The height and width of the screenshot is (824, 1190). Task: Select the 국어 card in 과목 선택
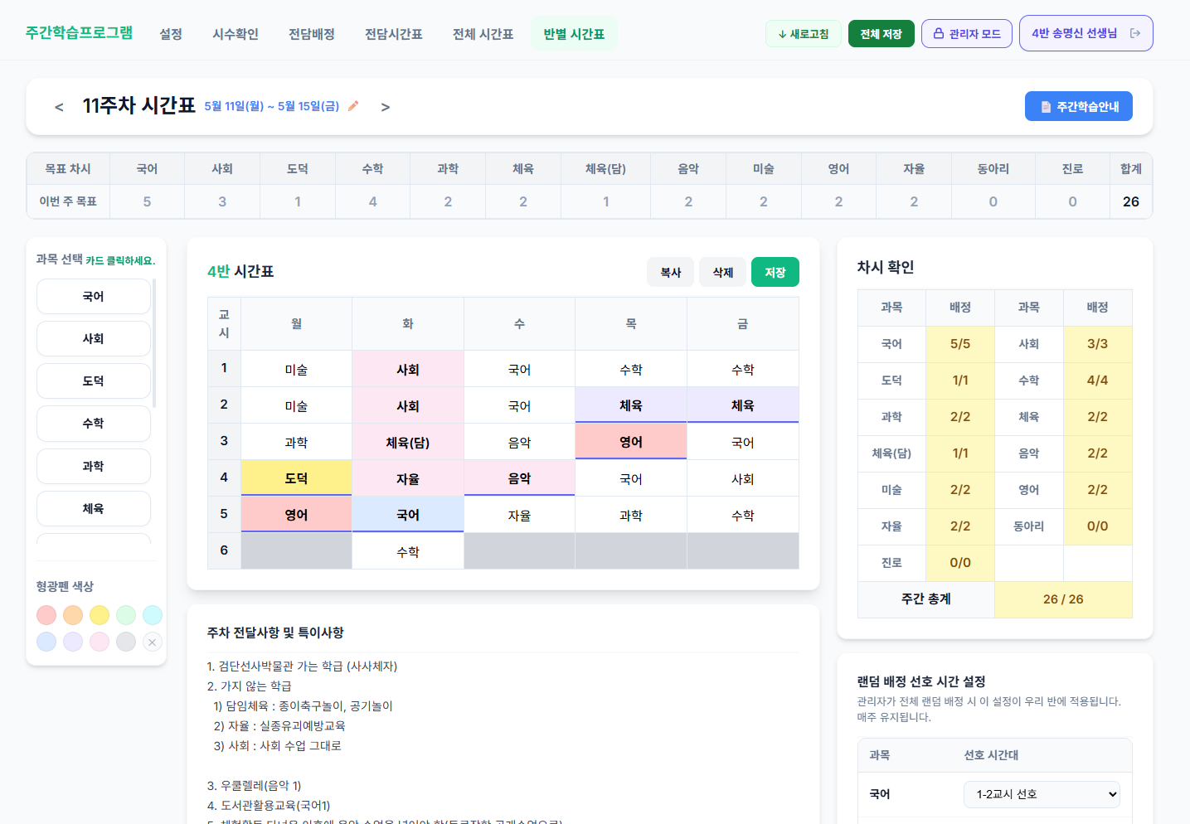click(x=94, y=297)
